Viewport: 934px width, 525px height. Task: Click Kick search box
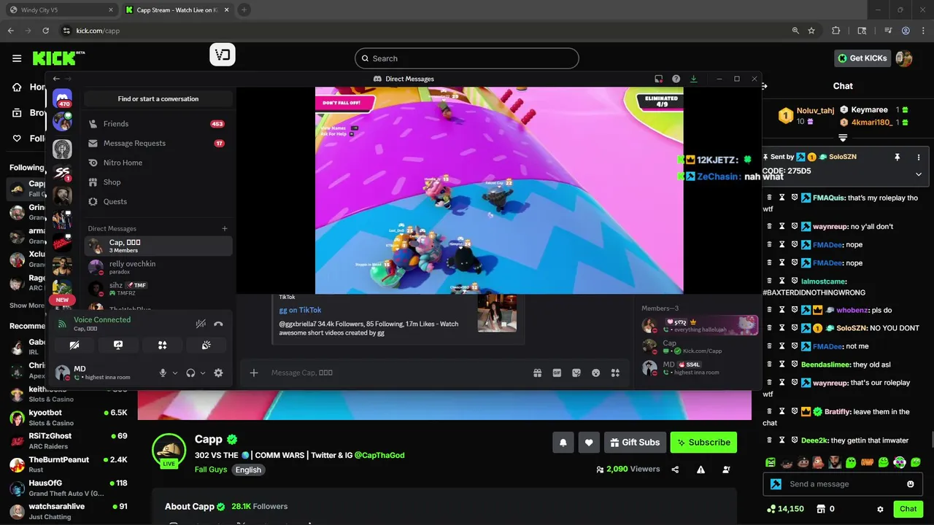pos(467,58)
